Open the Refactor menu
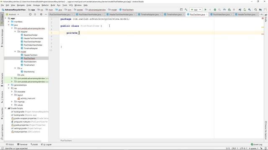This screenshot has height=150, width=268. coord(45,5)
